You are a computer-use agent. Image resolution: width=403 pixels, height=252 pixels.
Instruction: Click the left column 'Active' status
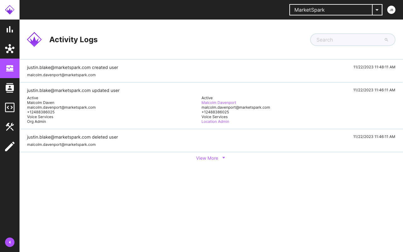coord(33,98)
